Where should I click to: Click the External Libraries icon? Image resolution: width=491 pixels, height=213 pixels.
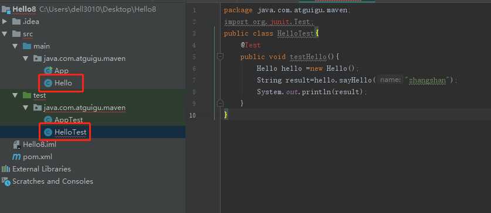coord(6,169)
